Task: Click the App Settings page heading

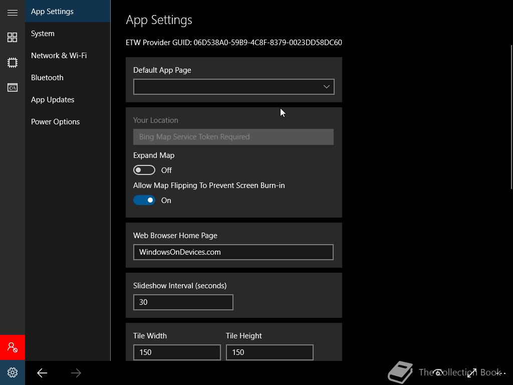Action: 159,20
